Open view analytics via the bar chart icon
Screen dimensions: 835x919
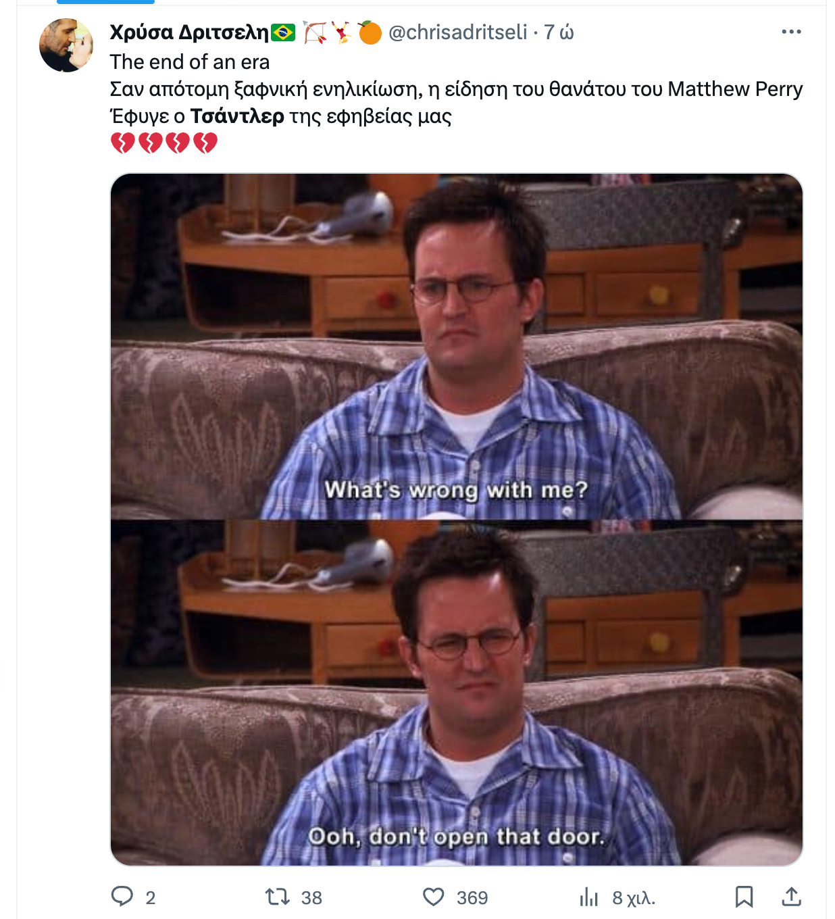pyautogui.click(x=589, y=897)
